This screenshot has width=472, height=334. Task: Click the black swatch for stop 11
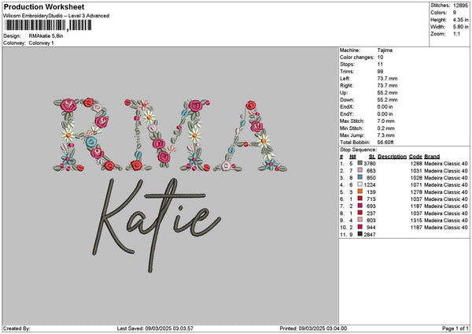point(360,234)
